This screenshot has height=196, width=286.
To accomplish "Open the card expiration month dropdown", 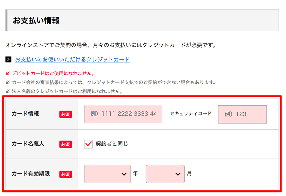I will 165,173.
